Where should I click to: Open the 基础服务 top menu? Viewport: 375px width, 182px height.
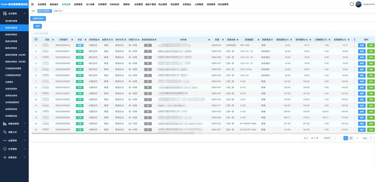click(x=54, y=4)
